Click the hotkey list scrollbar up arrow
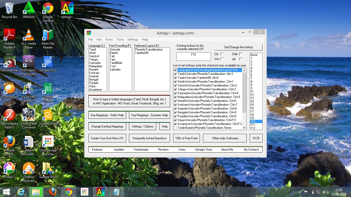 coord(244,70)
